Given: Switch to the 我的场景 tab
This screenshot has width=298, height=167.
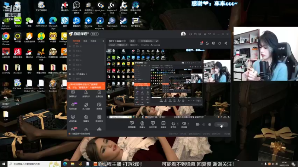Looking at the screenshot, I should click(x=76, y=41).
